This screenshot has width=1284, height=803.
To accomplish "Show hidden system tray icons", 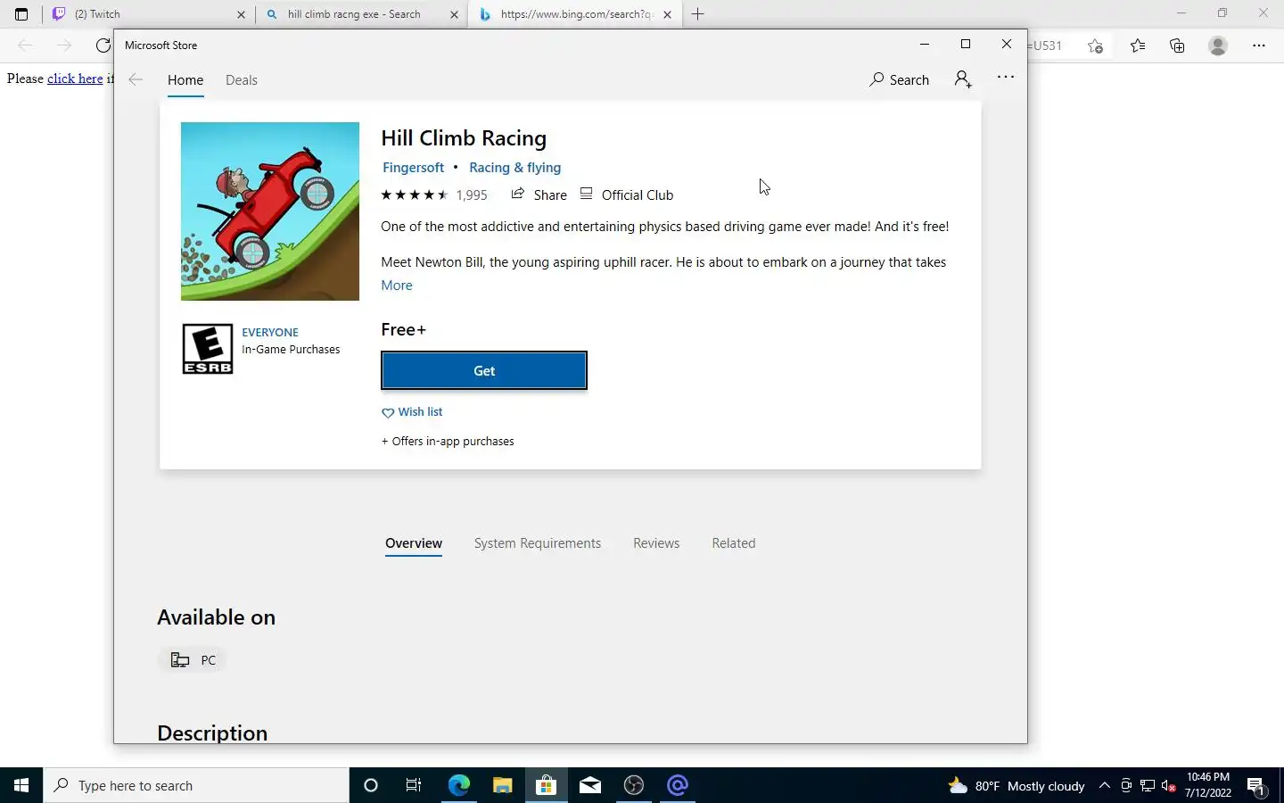I will (x=1105, y=786).
